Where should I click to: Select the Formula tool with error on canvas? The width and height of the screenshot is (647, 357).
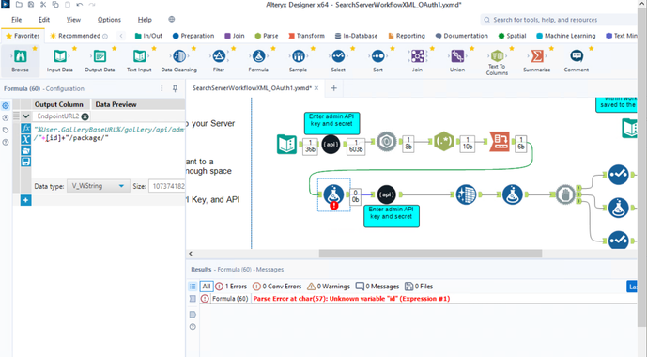[x=333, y=194]
